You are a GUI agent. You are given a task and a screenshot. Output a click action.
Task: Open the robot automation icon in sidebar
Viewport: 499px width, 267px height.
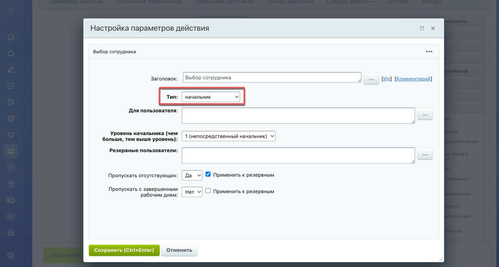click(x=11, y=151)
